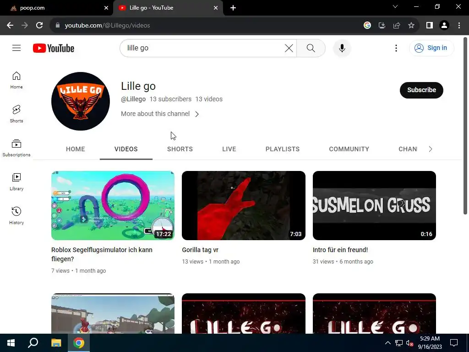Reload the page with refresh icon

coord(39,26)
